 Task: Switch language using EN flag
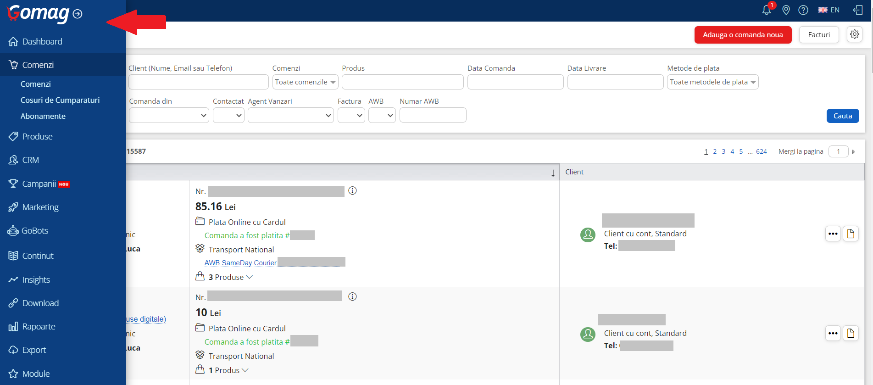829,10
